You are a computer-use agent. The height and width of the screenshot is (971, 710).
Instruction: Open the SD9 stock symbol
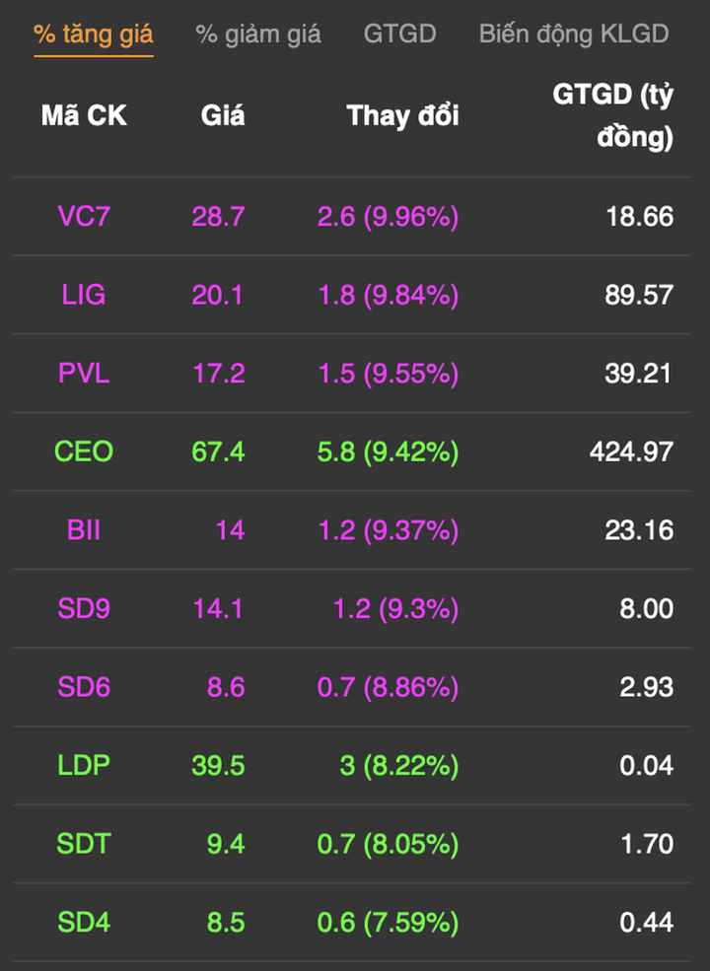pyautogui.click(x=84, y=608)
